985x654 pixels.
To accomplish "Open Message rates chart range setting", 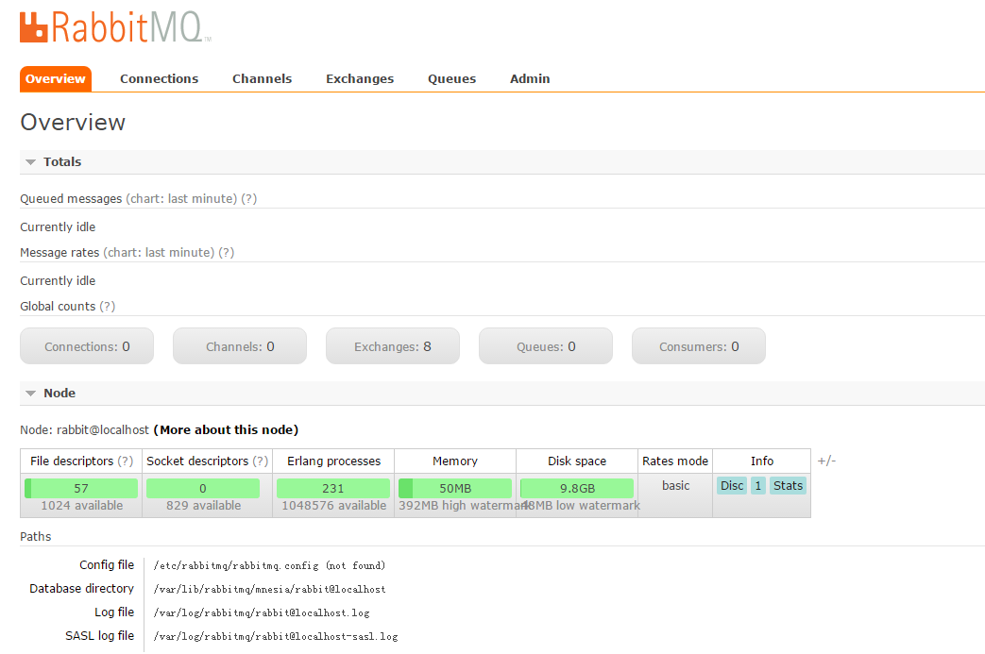I will point(159,253).
